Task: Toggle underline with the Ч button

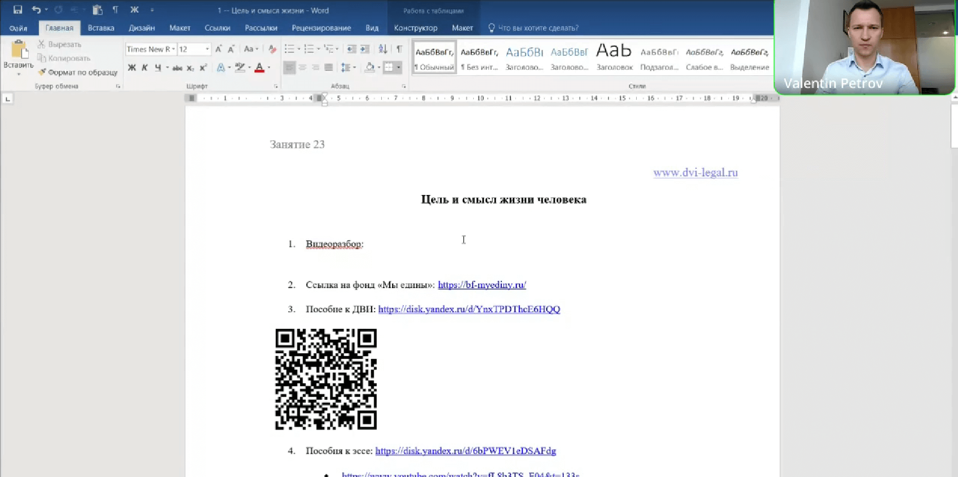Action: point(158,68)
